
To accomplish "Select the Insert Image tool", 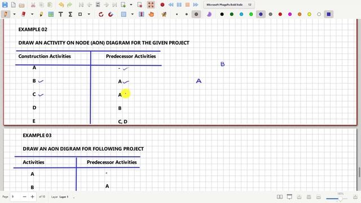I will (x=51, y=14).
